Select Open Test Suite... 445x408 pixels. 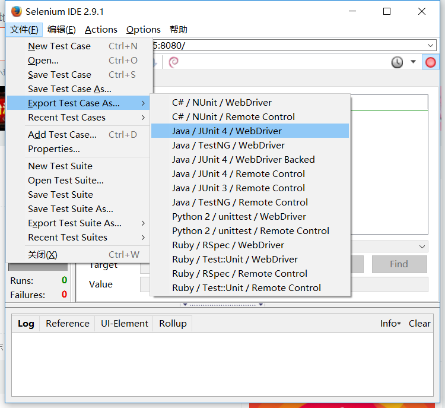[79, 180]
